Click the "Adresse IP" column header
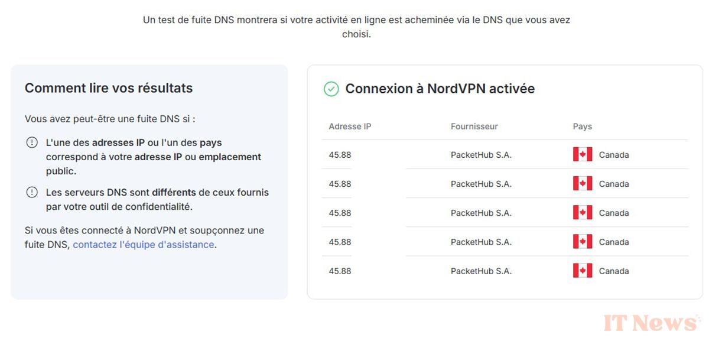Viewport: 709px width, 341px height. pyautogui.click(x=350, y=126)
